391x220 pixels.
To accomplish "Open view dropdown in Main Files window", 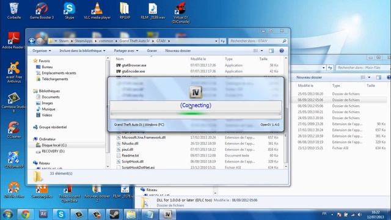I will pos(369,78).
